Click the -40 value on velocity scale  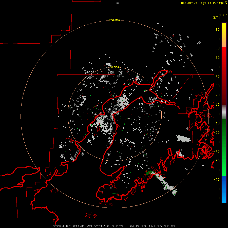pos(217,151)
